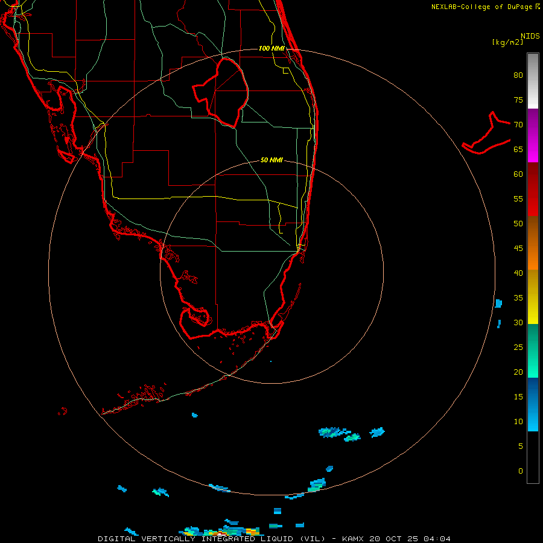Click the 65 value on the color scale
This screenshot has height=543, width=543.
[x=518, y=149]
